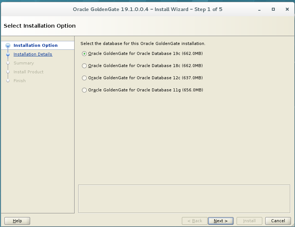
Task: Click the empty message area box
Action: (184, 199)
